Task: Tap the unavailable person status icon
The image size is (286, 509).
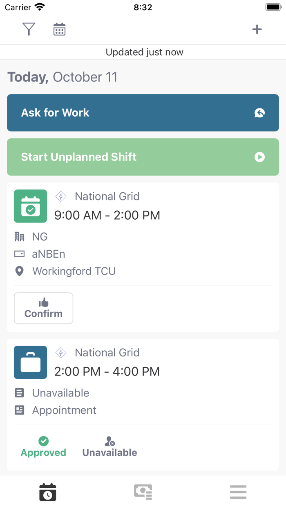Action: [x=109, y=441]
